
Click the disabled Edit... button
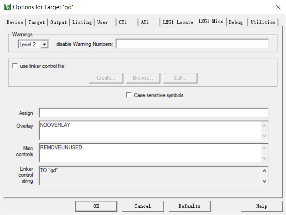[180, 78]
